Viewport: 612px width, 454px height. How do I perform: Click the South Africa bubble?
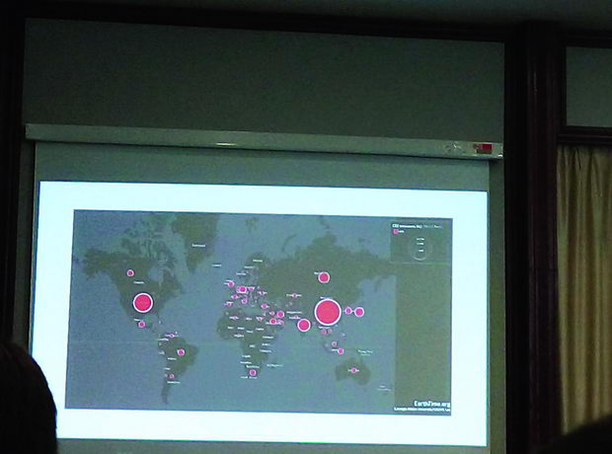[x=253, y=372]
